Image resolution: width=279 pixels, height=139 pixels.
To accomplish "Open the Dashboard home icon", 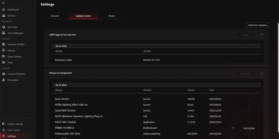I will click(3, 10).
